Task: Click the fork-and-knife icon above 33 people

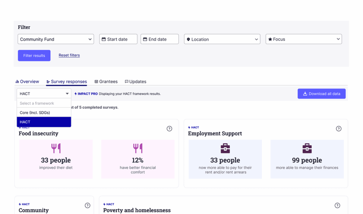Action: click(56, 148)
